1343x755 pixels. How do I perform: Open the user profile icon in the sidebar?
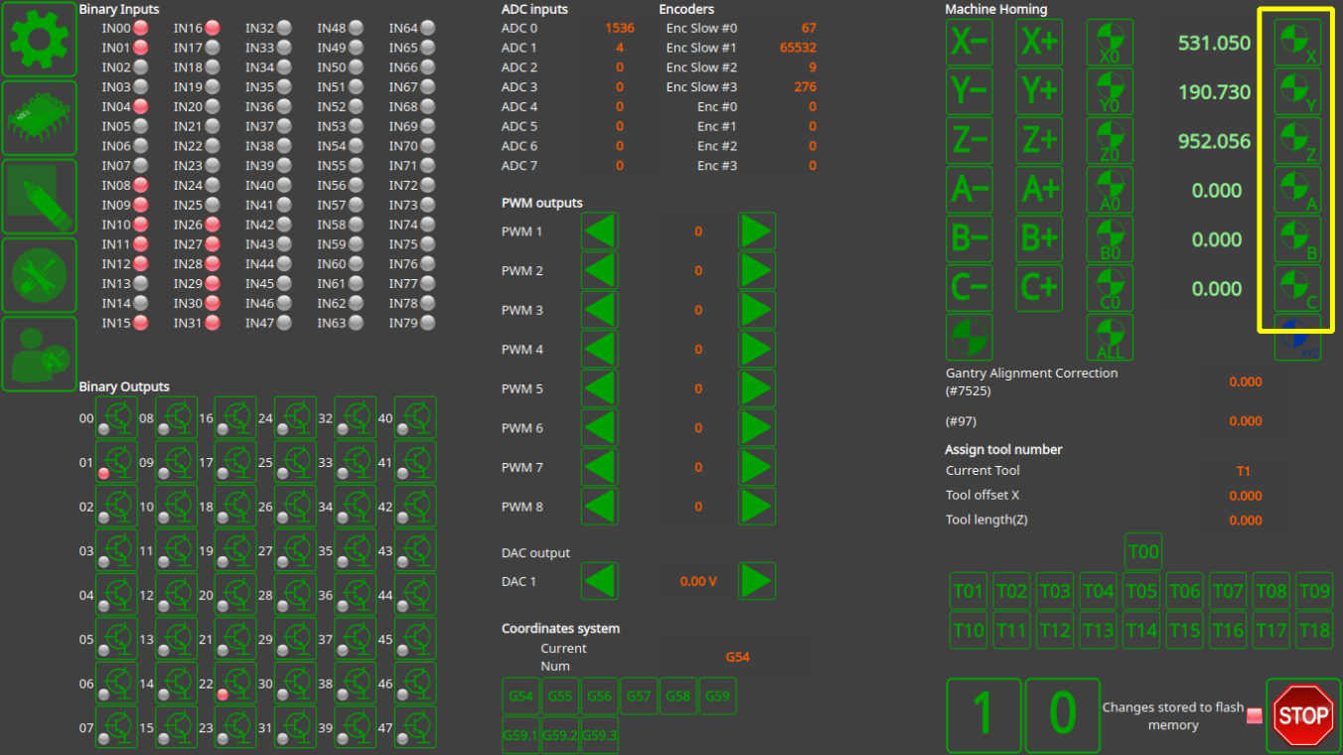tap(40, 354)
